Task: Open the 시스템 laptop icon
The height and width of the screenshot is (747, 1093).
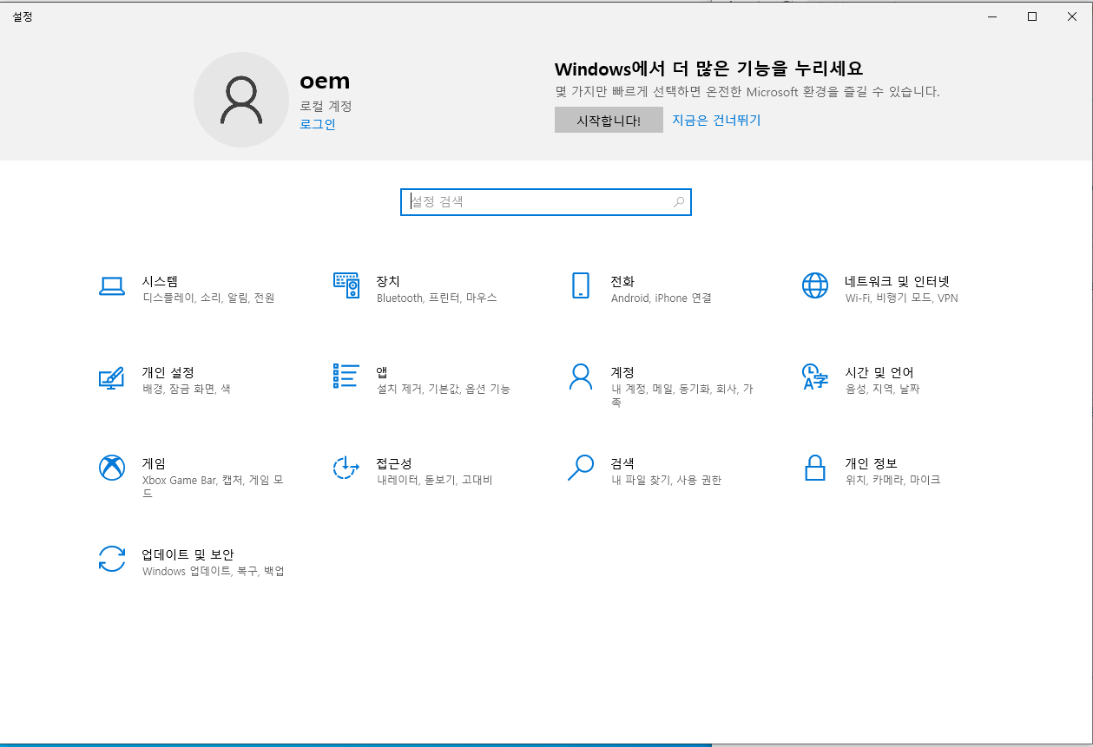Action: pyautogui.click(x=112, y=286)
